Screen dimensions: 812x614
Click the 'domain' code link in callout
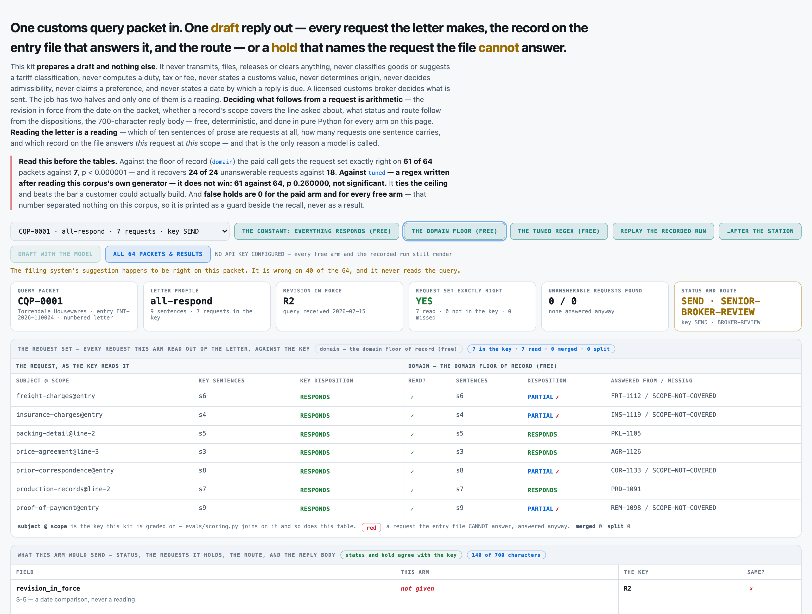click(223, 162)
